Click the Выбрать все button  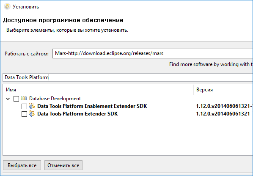[x=22, y=165]
